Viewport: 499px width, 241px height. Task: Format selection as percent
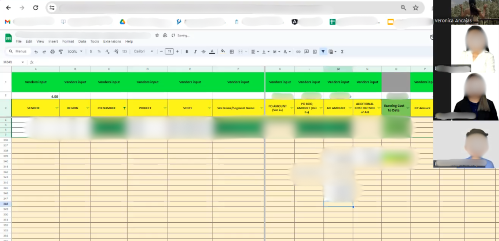point(99,52)
